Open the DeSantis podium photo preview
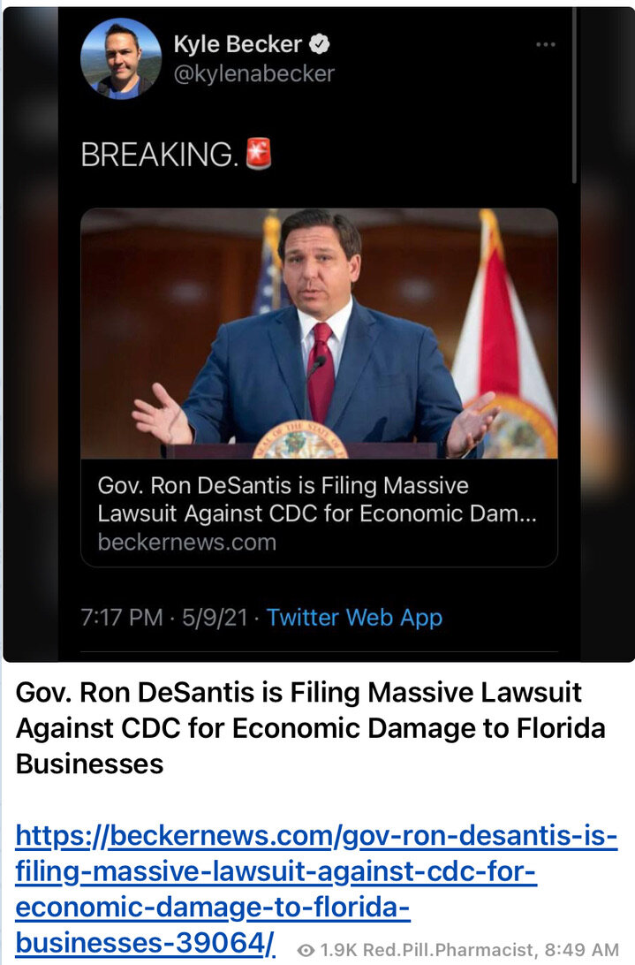 pos(320,333)
